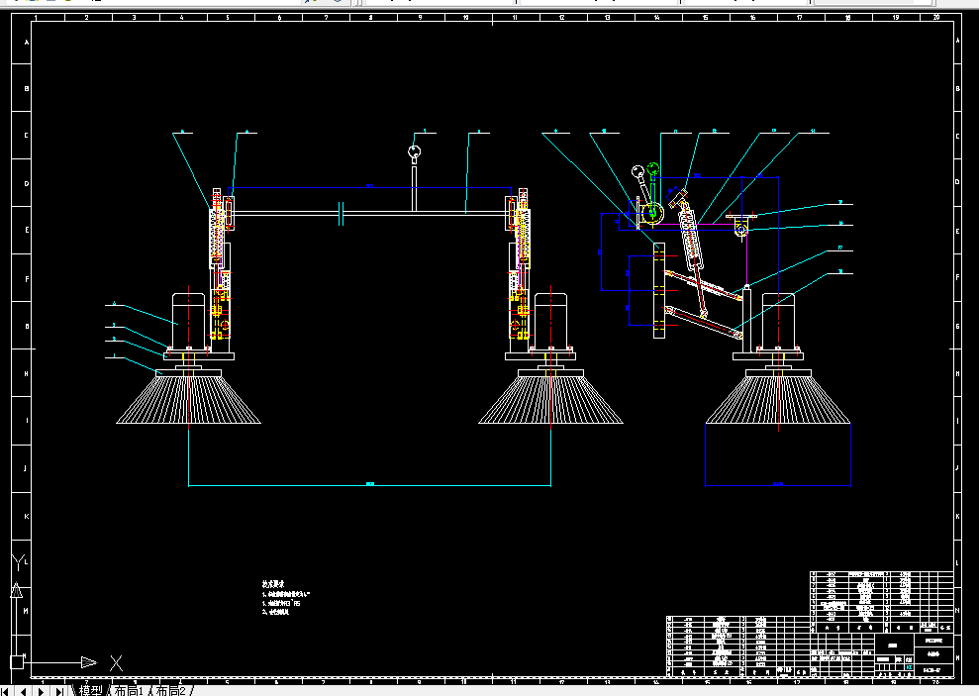Select the middle sweeper brush in front view
This screenshot has height=696, width=979.
tap(550, 396)
